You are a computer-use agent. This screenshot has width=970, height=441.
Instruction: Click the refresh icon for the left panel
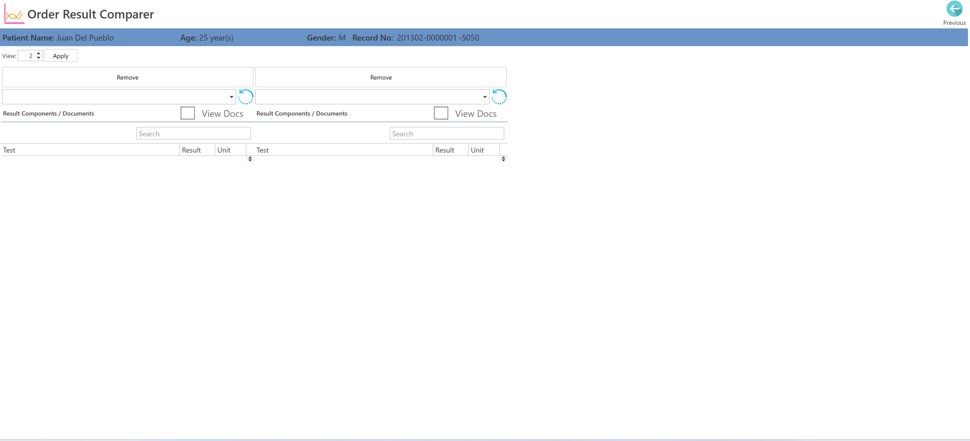[x=246, y=96]
